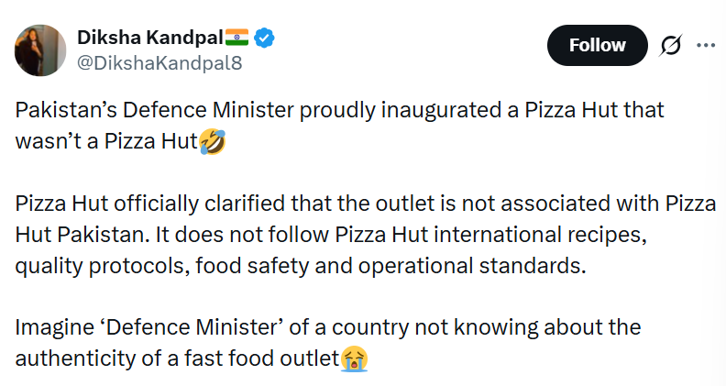Click the line starting "Hut Pakistan. It does"
726x386 pixels.
[x=332, y=236]
